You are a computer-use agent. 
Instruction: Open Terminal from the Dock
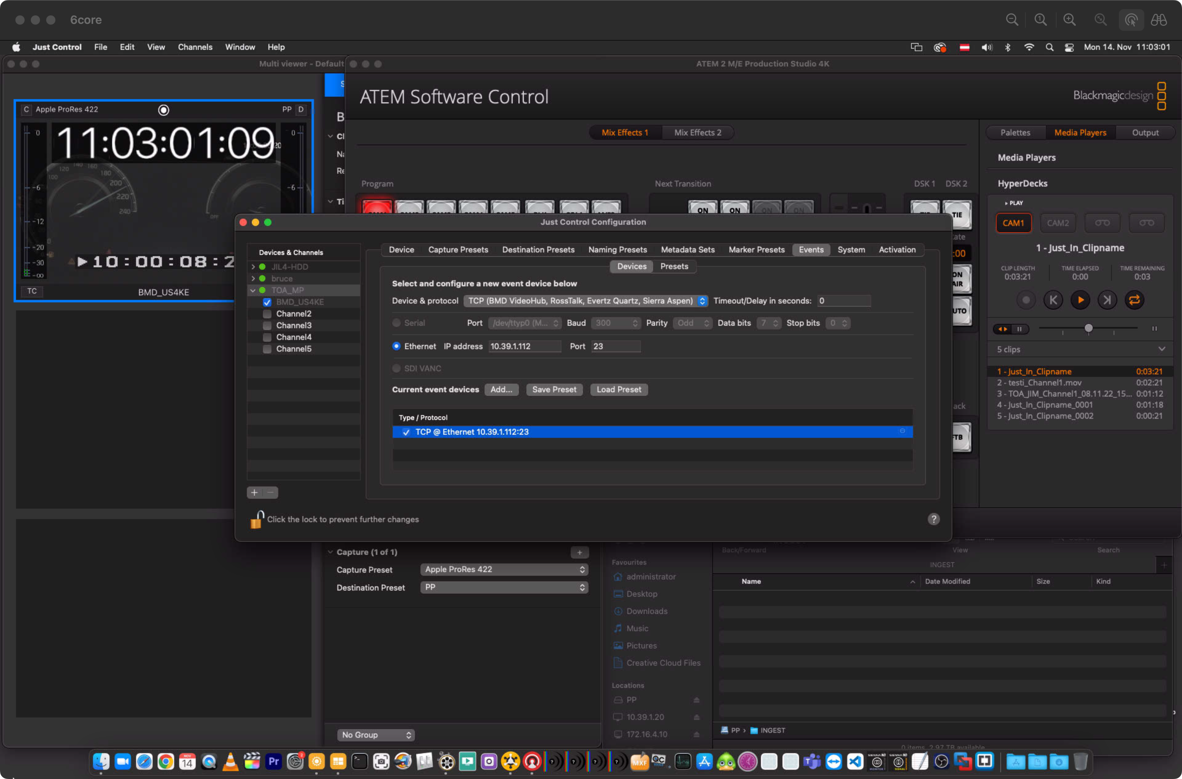point(360,761)
